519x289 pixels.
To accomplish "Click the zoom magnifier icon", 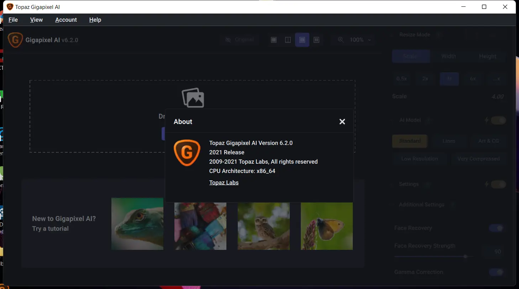I will click(x=341, y=40).
